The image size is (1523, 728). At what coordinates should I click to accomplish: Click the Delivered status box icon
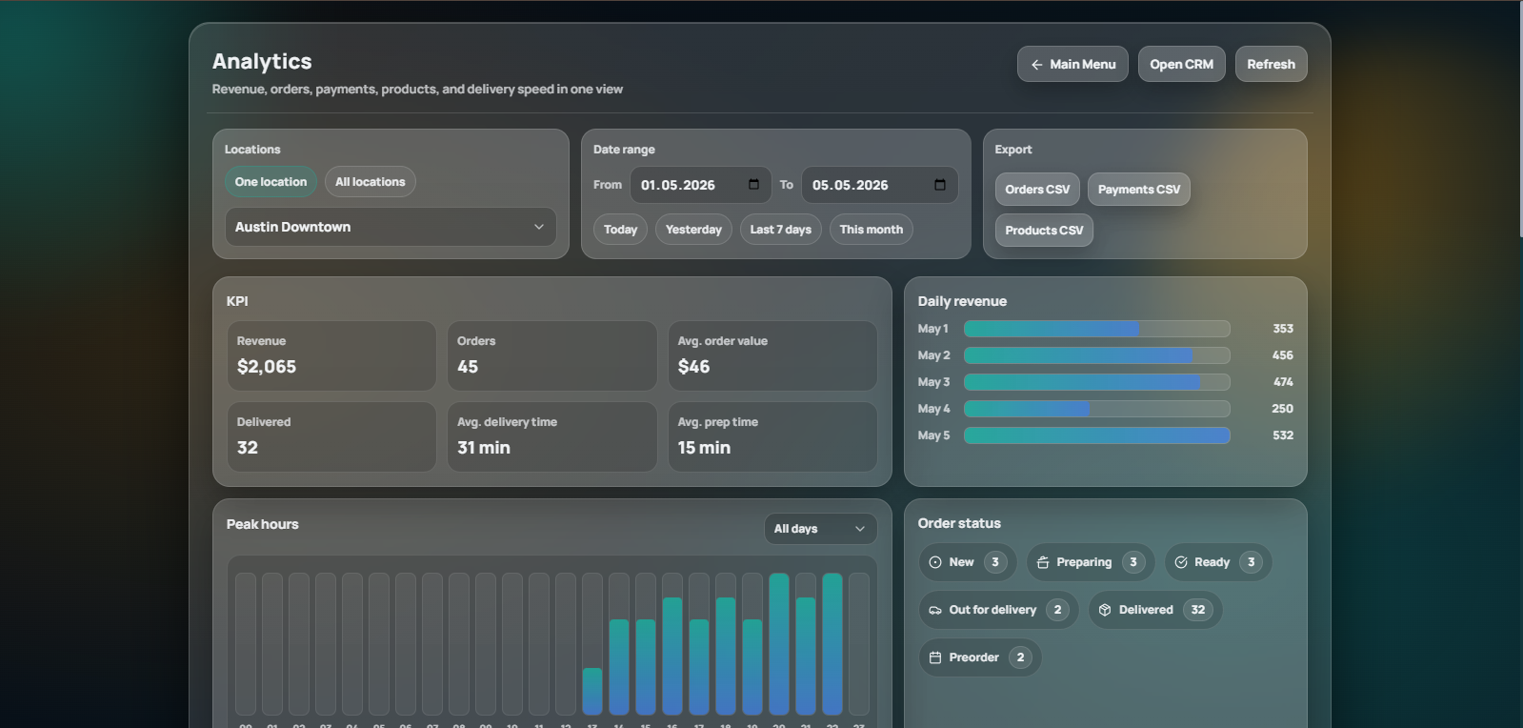click(1105, 610)
